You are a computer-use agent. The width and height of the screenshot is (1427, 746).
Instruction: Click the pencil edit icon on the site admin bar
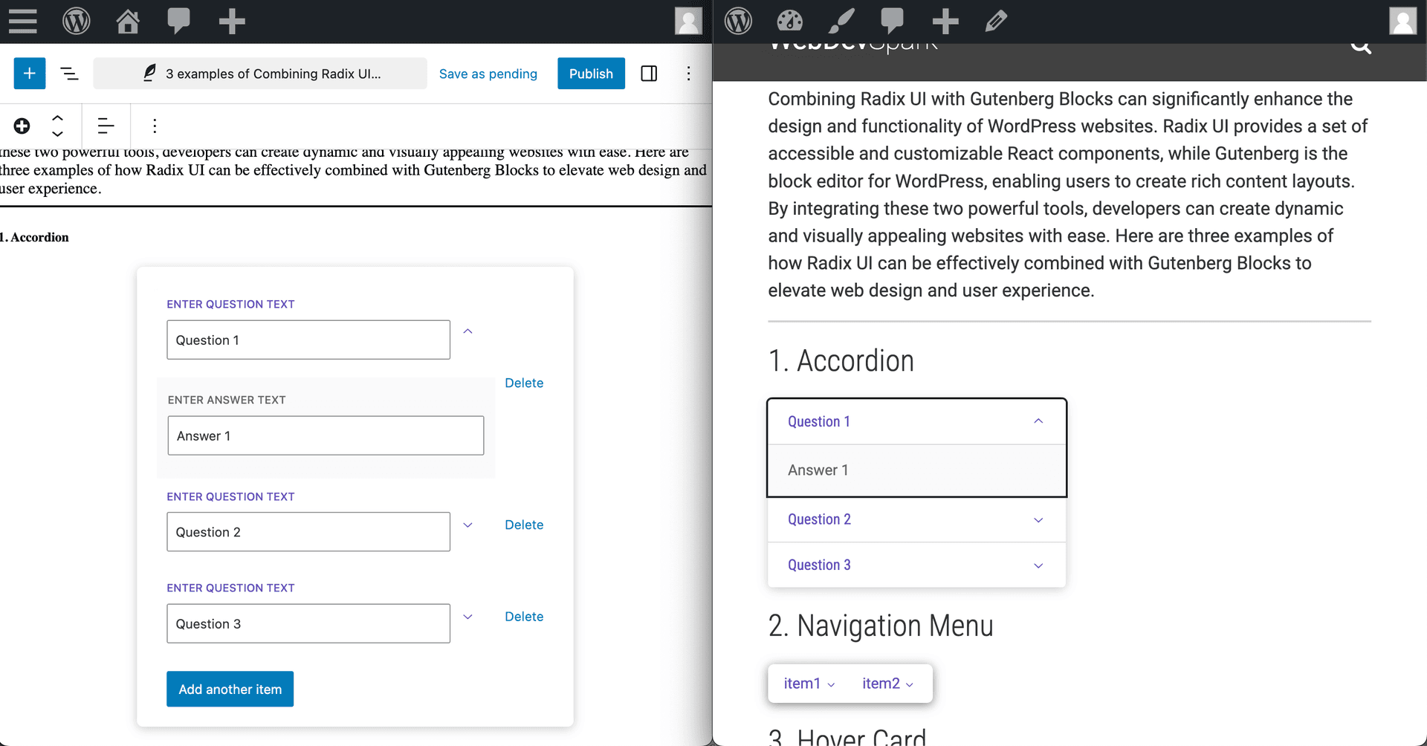(996, 21)
